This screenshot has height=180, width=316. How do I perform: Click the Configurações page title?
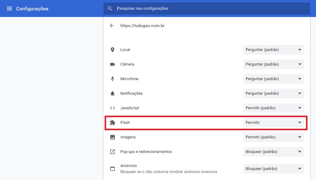click(x=32, y=9)
